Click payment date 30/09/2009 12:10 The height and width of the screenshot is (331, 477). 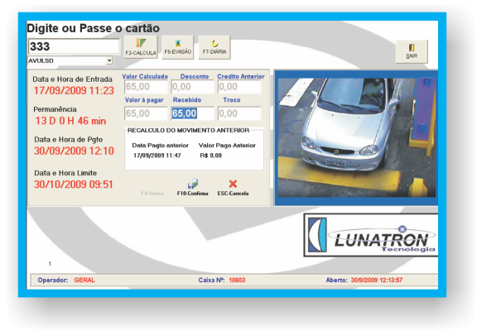[74, 151]
